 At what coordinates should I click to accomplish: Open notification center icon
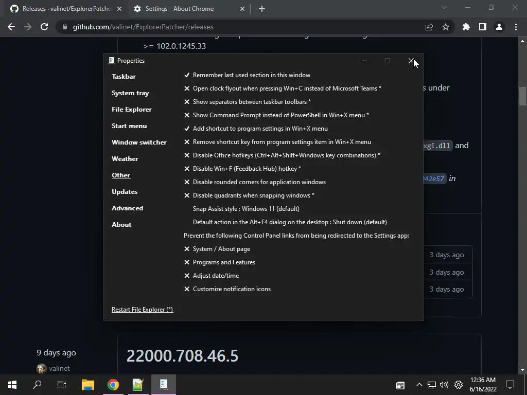click(510, 385)
